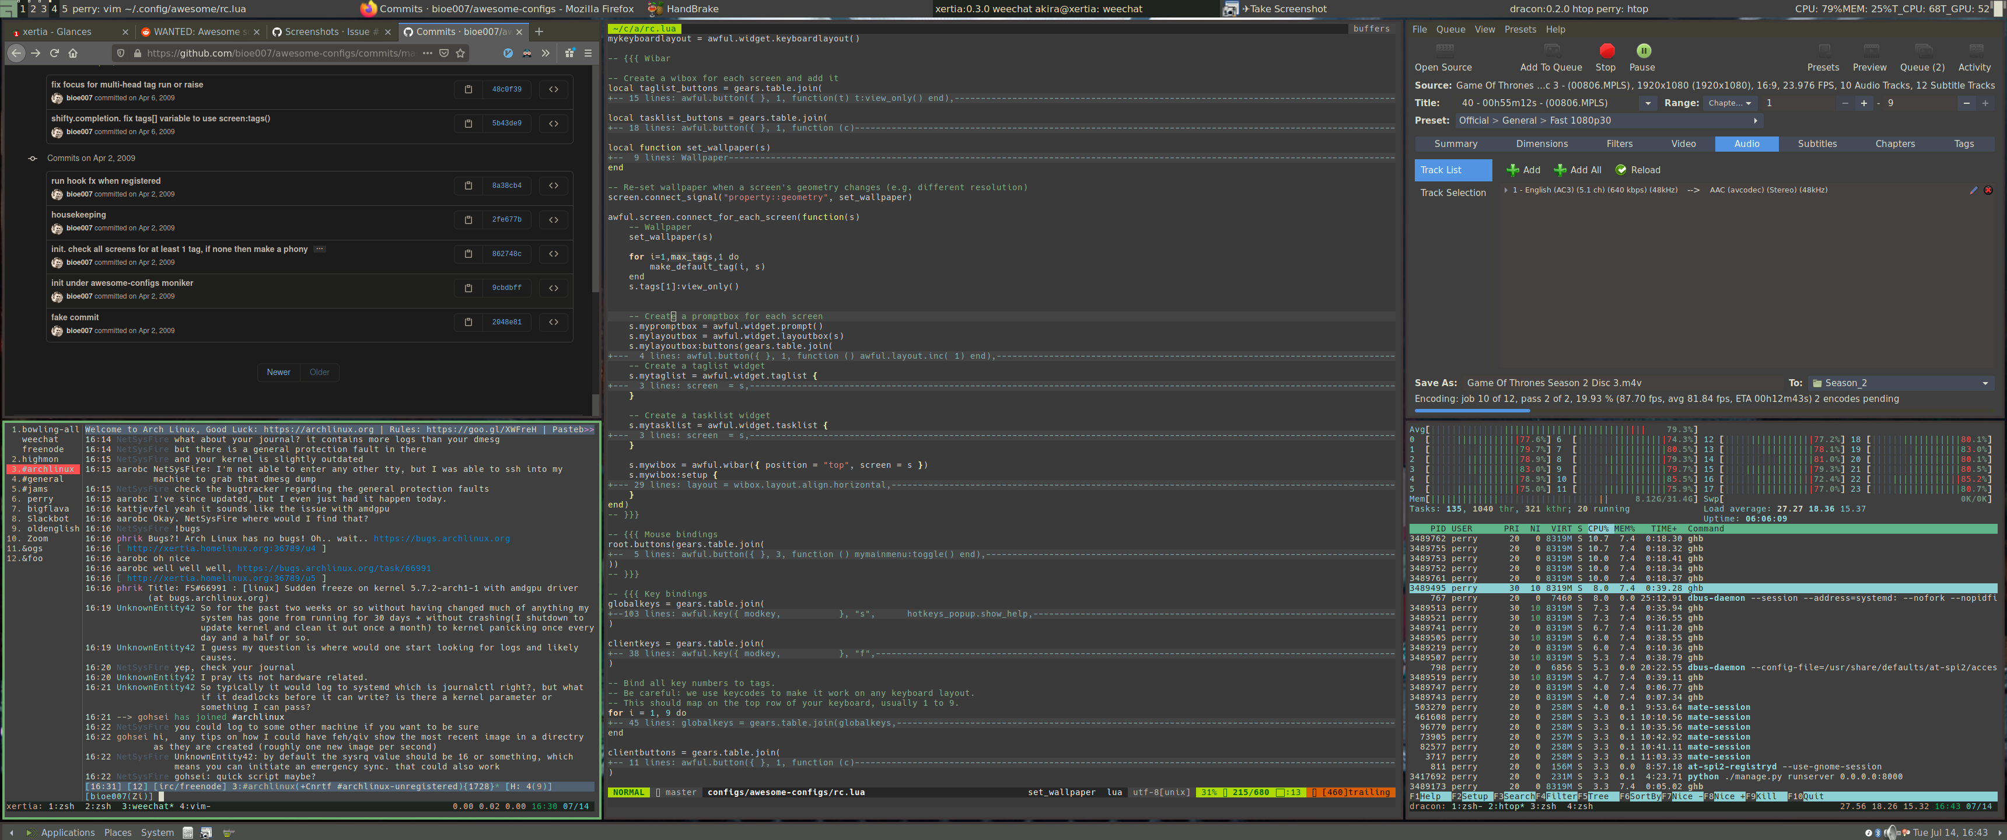Screen dimensions: 2007x840
Task: Select #general buffer in weechat list
Action: (x=43, y=480)
